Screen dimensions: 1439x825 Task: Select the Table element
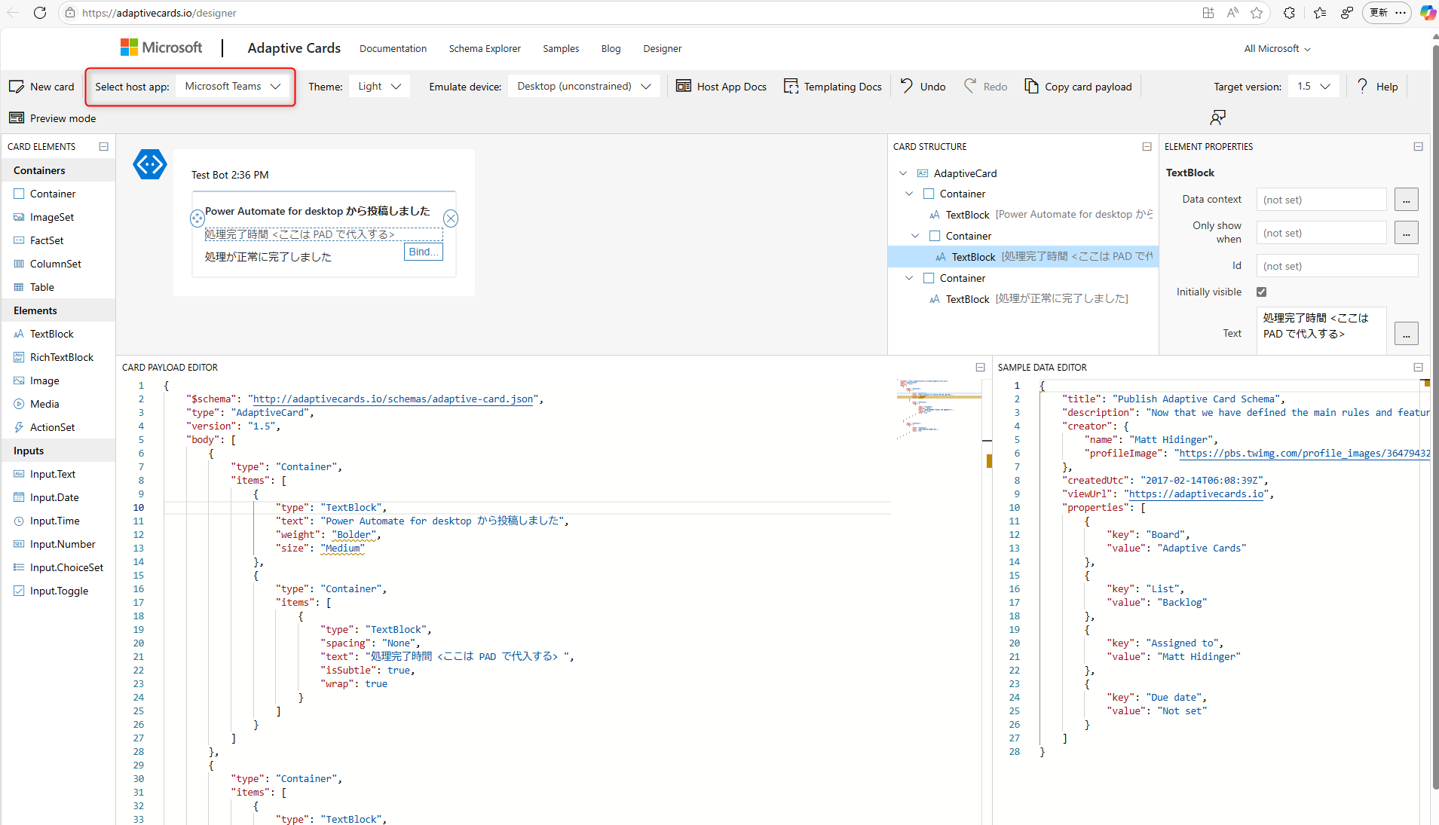pyautogui.click(x=58, y=287)
